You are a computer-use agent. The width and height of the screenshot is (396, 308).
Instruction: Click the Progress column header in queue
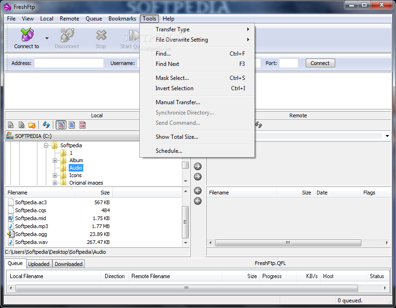pos(278,276)
